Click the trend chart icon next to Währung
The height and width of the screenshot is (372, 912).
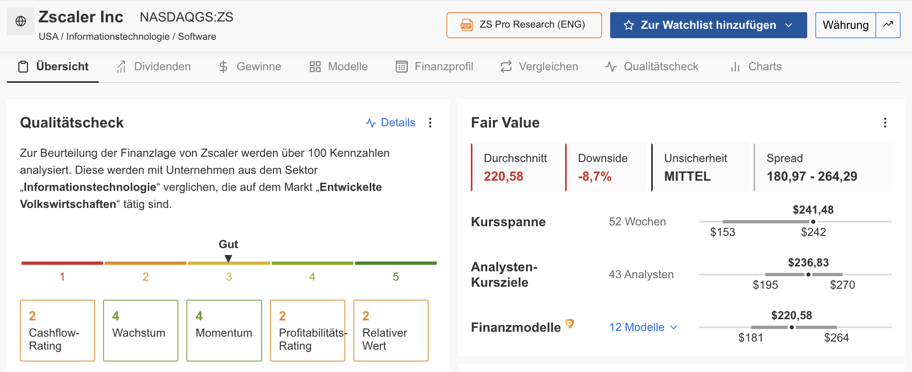(888, 24)
